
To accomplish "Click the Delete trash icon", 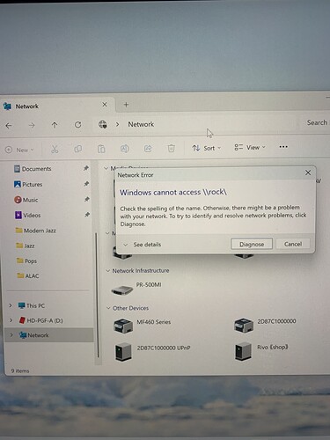I will 172,149.
